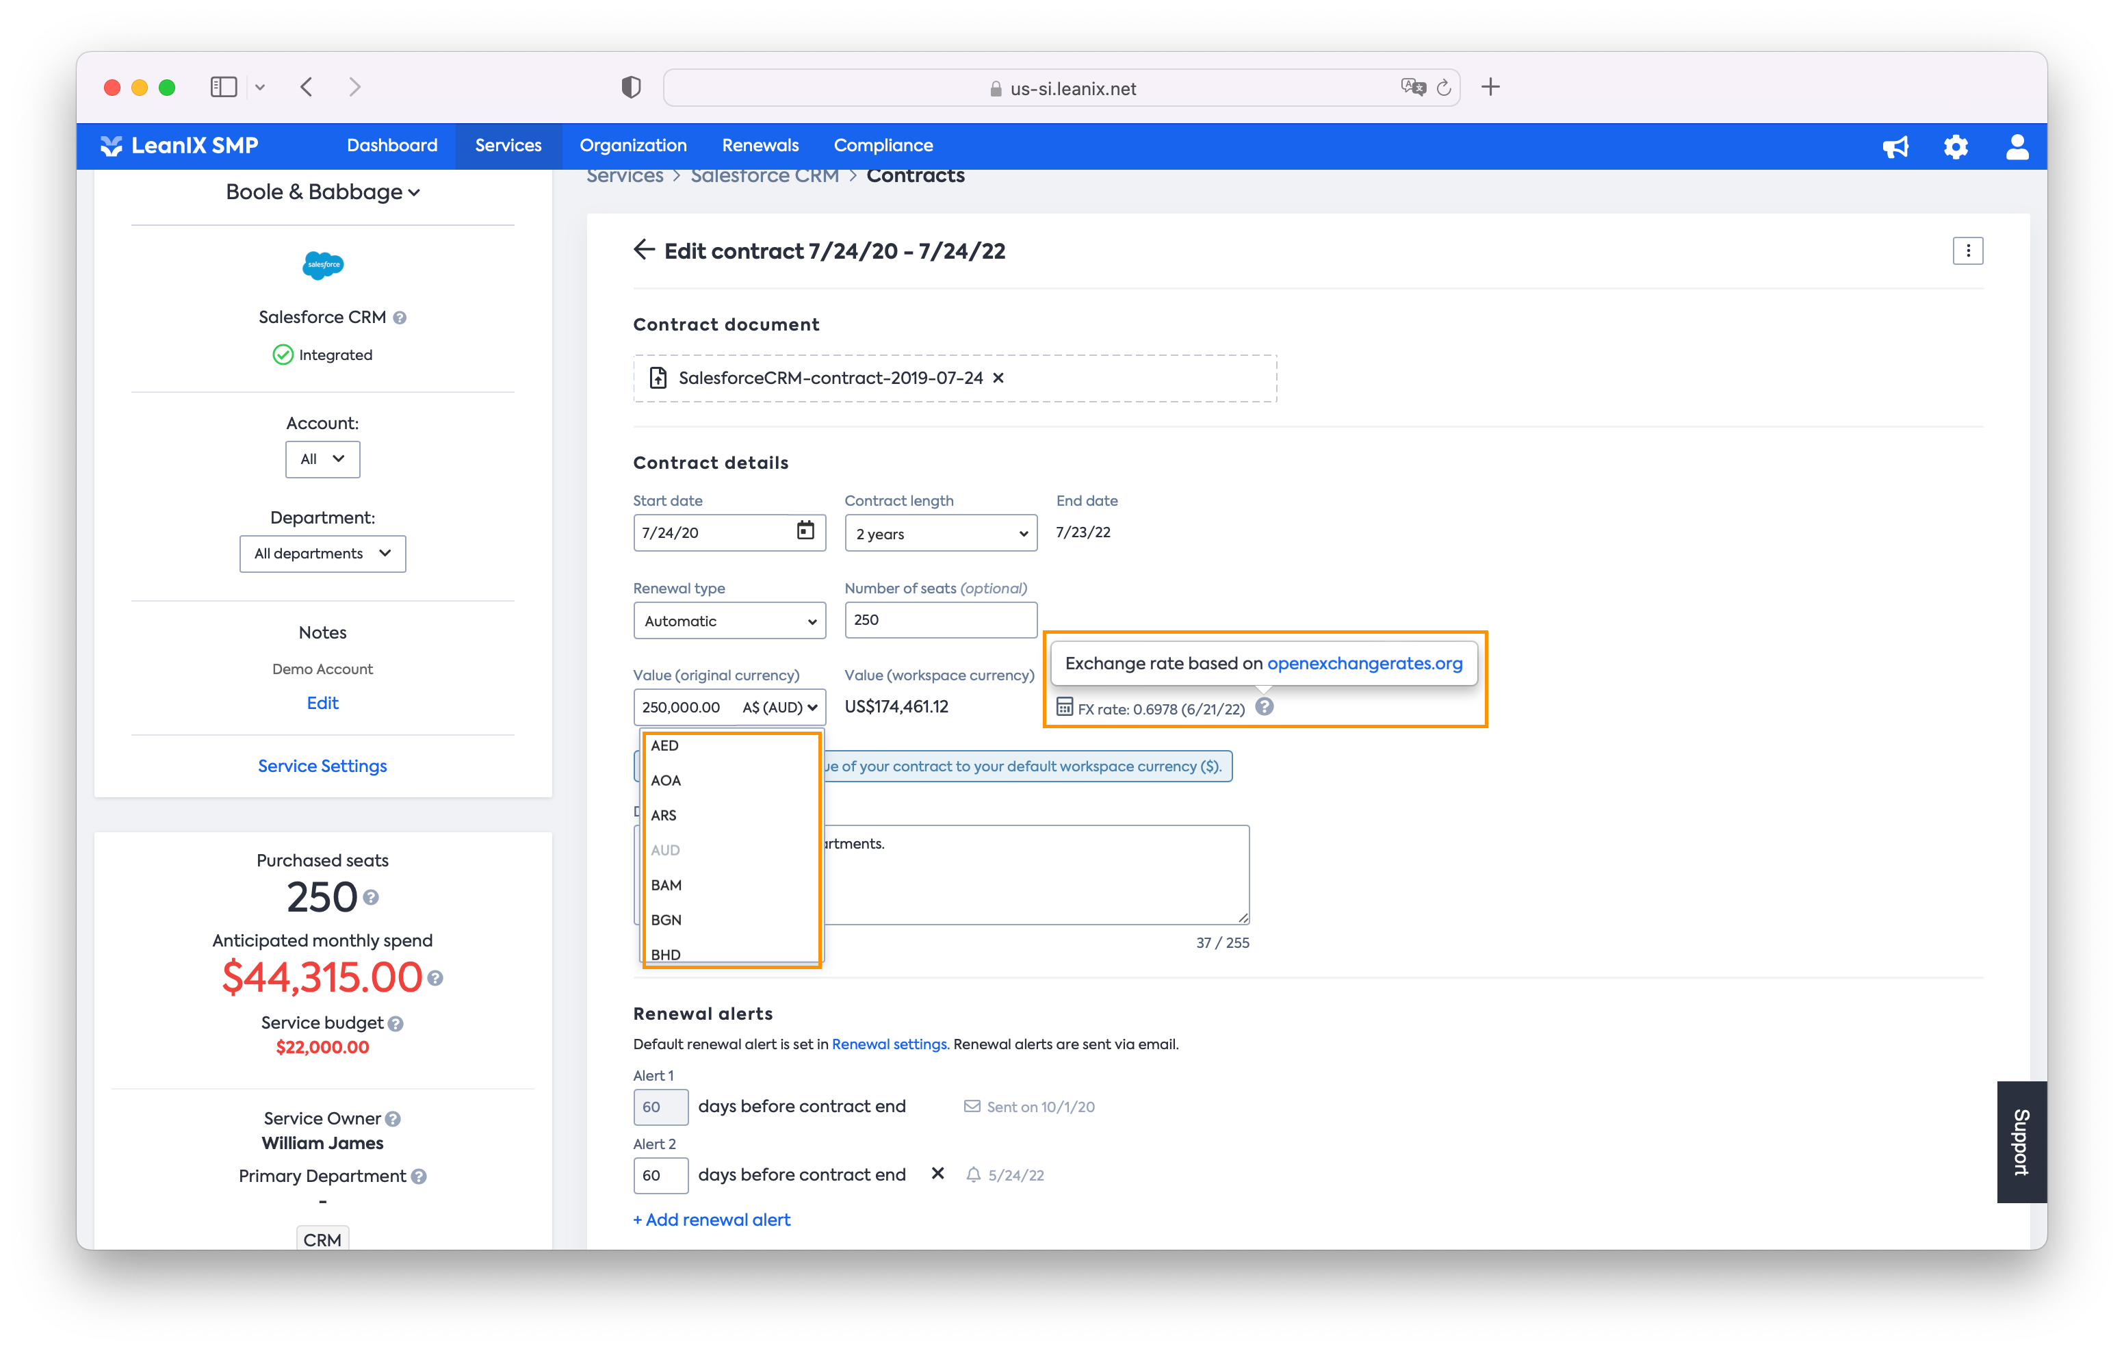Click the back arrow beside Edit contract
Image resolution: width=2124 pixels, height=1351 pixels.
644,250
